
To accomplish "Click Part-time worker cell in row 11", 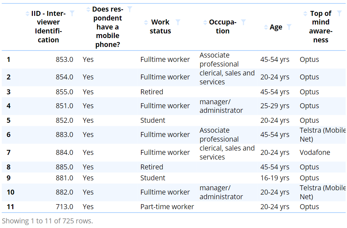I will pos(167,207).
